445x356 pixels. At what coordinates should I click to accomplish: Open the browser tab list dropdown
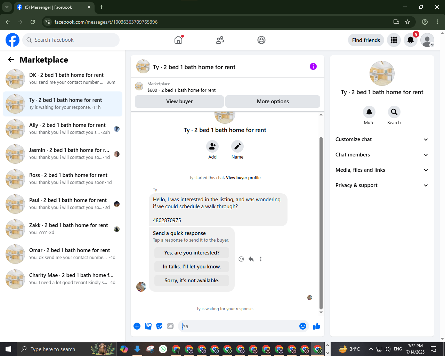click(7, 7)
